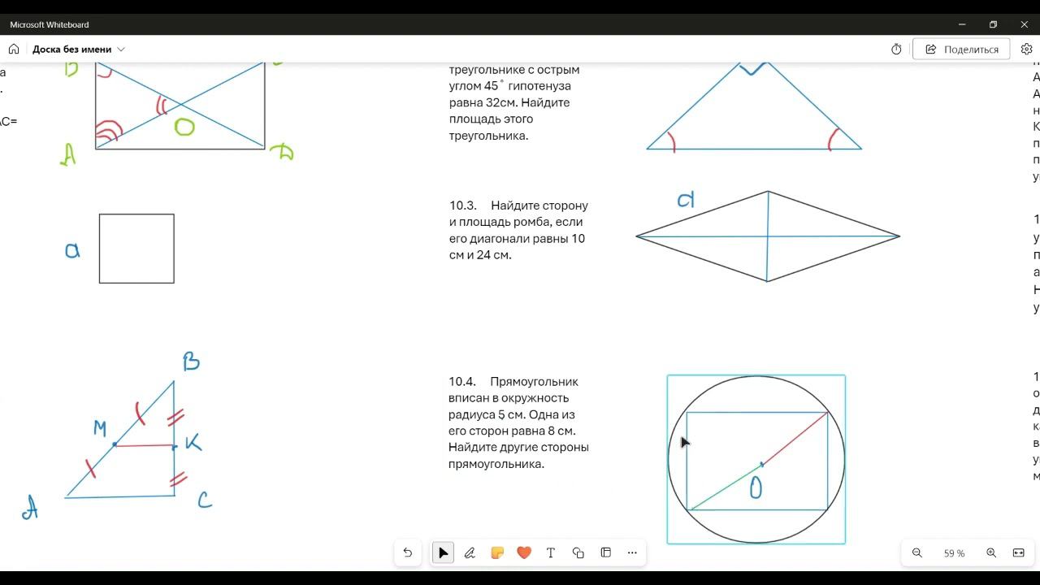The image size is (1040, 585).
Task: Click the green O in rectangle diagram
Action: (184, 127)
